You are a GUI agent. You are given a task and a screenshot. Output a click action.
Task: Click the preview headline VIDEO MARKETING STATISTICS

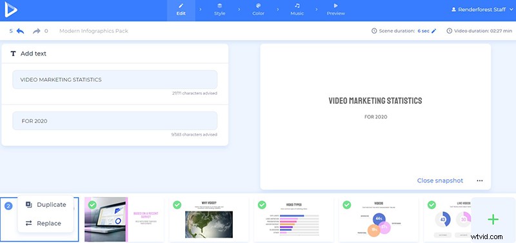(x=375, y=101)
